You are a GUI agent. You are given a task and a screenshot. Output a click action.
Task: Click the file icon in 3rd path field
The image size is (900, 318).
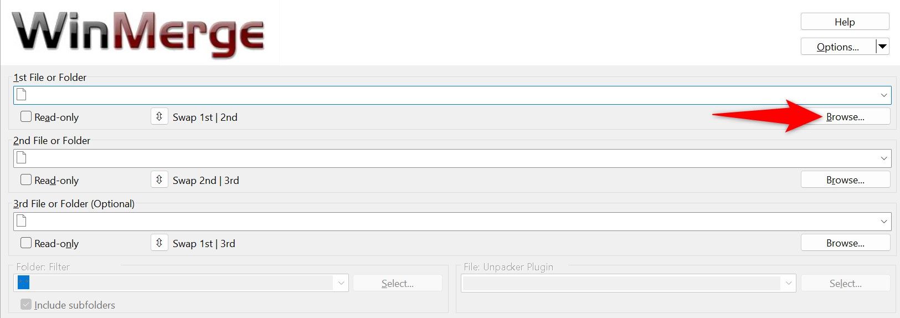pos(22,221)
